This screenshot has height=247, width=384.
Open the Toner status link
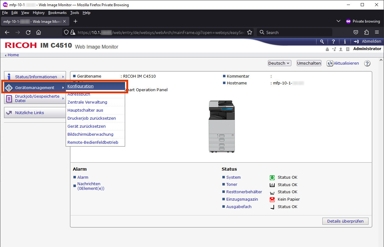(x=232, y=184)
